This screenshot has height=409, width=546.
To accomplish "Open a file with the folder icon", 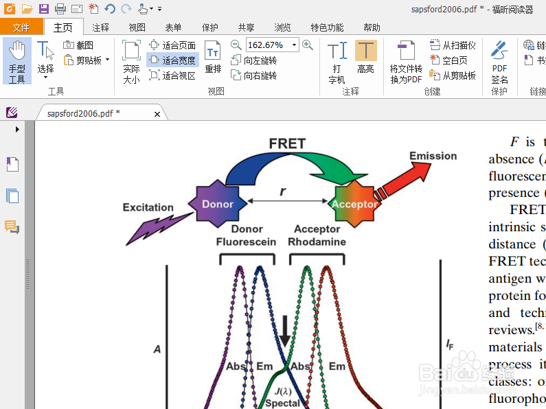I will pyautogui.click(x=27, y=9).
